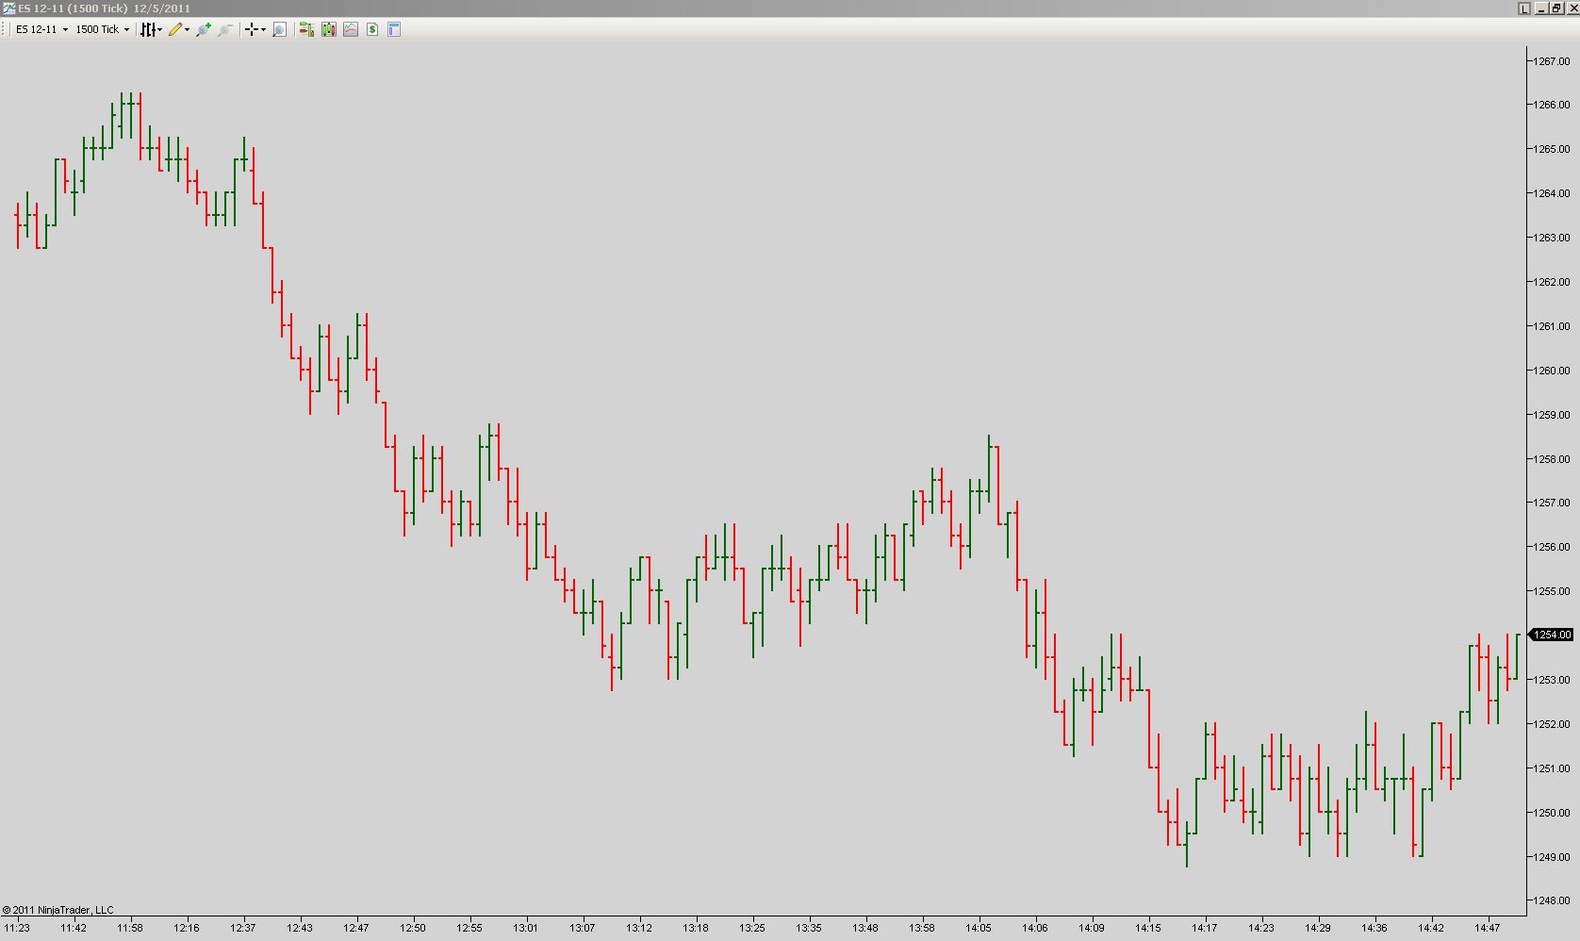Select the crosshair cursor icon
Image resolution: width=1580 pixels, height=941 pixels.
click(x=252, y=29)
